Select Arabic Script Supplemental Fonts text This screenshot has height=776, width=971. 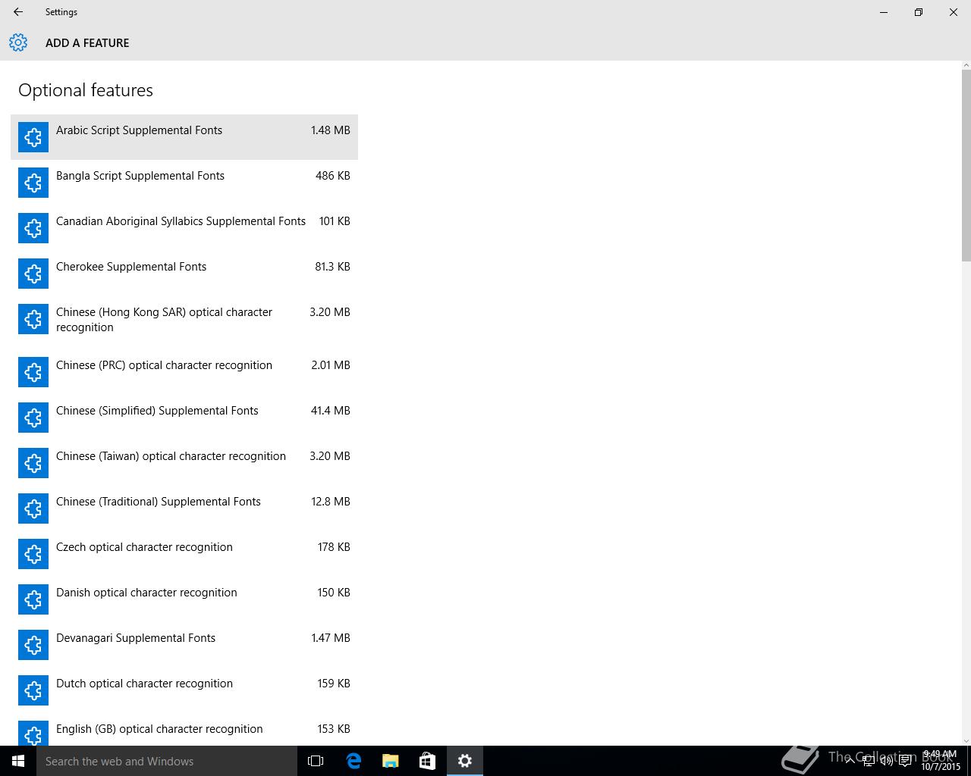[139, 130]
